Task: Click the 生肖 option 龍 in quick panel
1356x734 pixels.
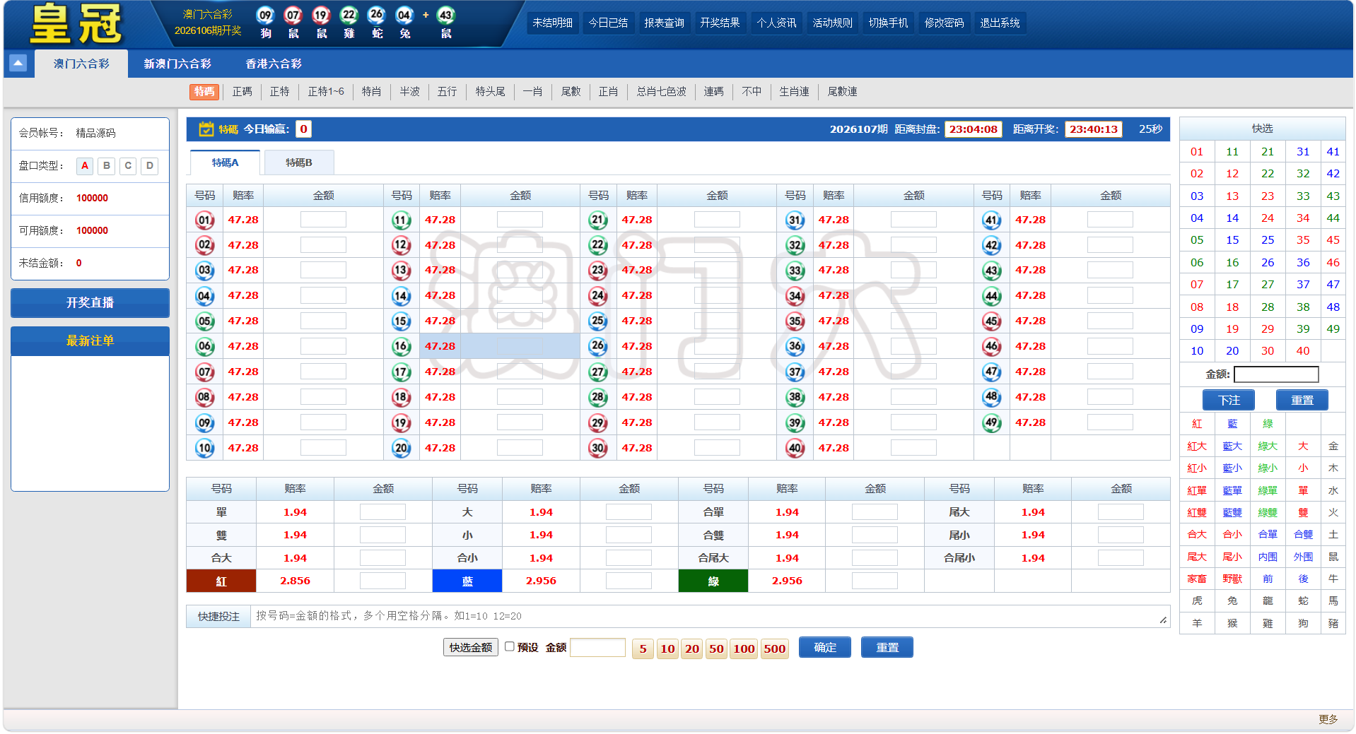Action: pos(1267,600)
